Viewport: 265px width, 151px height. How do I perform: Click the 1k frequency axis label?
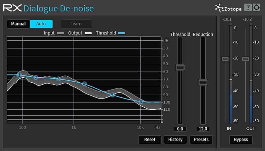tap(74, 128)
